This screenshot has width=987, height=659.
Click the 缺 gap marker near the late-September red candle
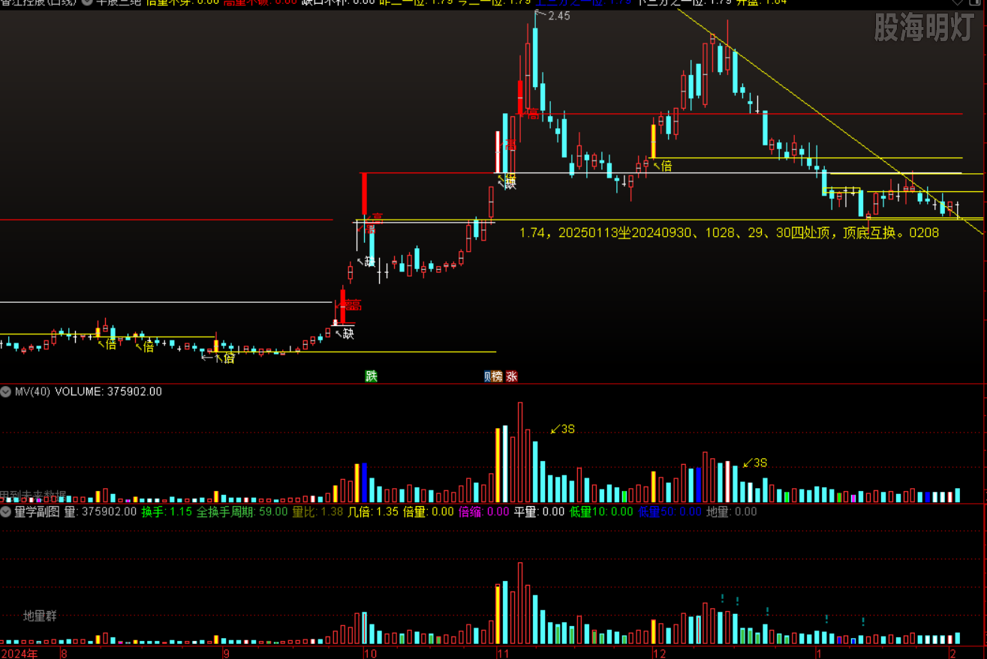[348, 334]
